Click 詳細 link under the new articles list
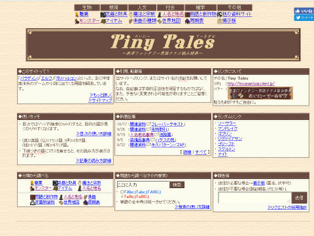Viewport: 314px width, 236px height. (187, 152)
